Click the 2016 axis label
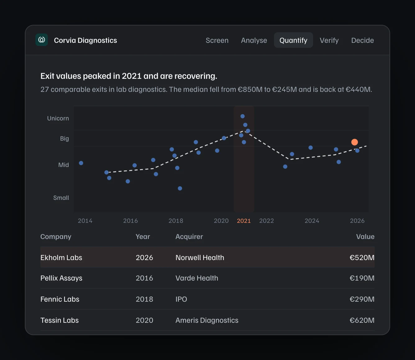The image size is (415, 360). click(x=130, y=221)
